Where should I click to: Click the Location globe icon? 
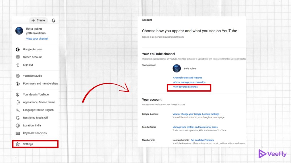point(17,125)
